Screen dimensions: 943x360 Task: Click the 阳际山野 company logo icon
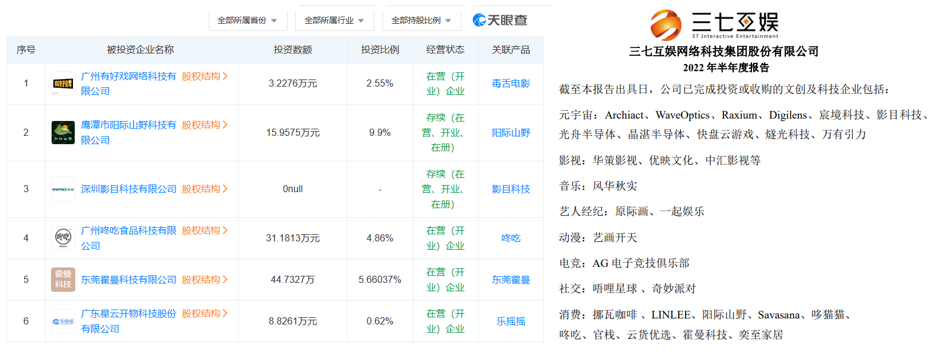pos(63,133)
